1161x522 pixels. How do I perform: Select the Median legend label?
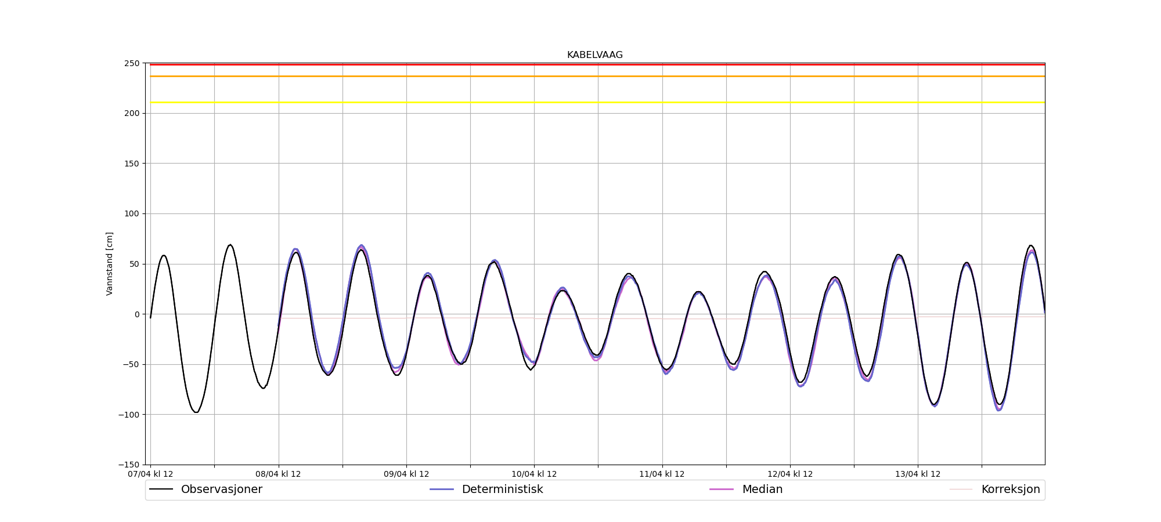(762, 490)
